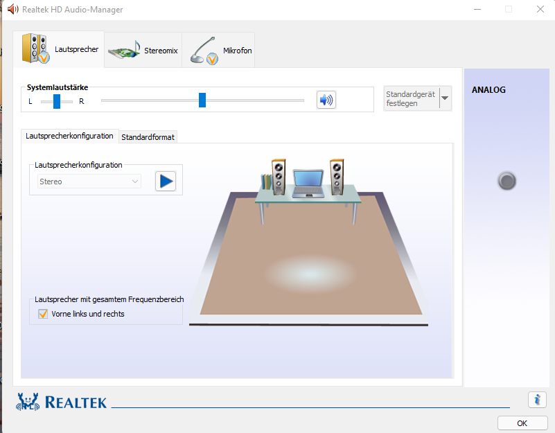This screenshot has height=433, width=555.
Task: Click the ANALOG panel heading
Action: click(488, 90)
